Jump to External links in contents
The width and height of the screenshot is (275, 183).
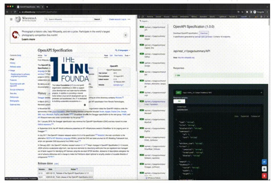15,105
